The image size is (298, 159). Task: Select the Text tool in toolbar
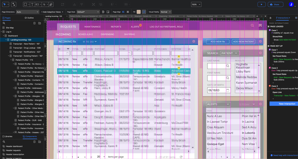tap(32, 5)
